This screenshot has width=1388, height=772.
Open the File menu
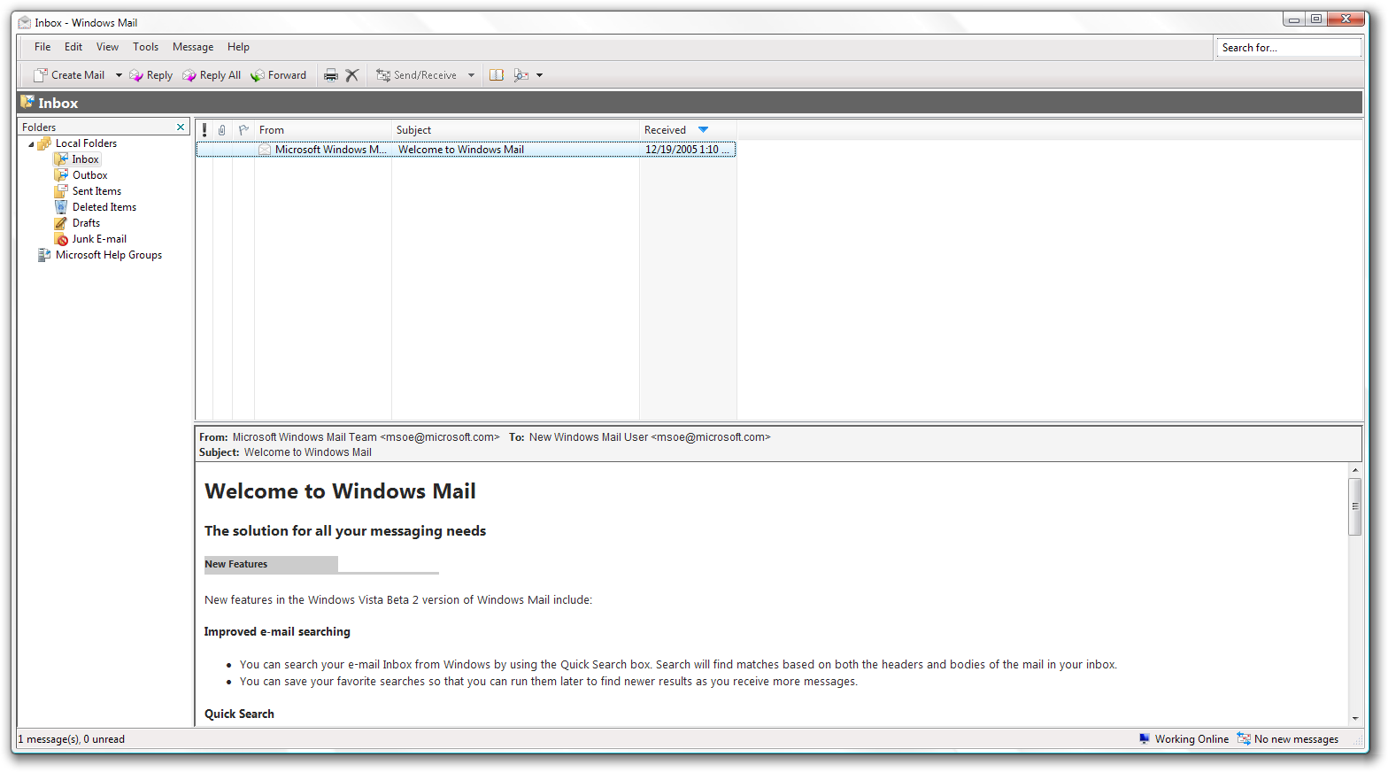pos(42,47)
